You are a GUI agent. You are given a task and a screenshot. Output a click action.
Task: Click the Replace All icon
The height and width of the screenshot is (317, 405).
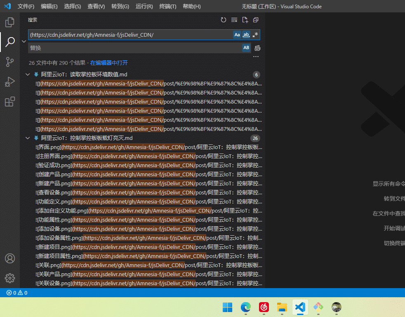pos(257,48)
